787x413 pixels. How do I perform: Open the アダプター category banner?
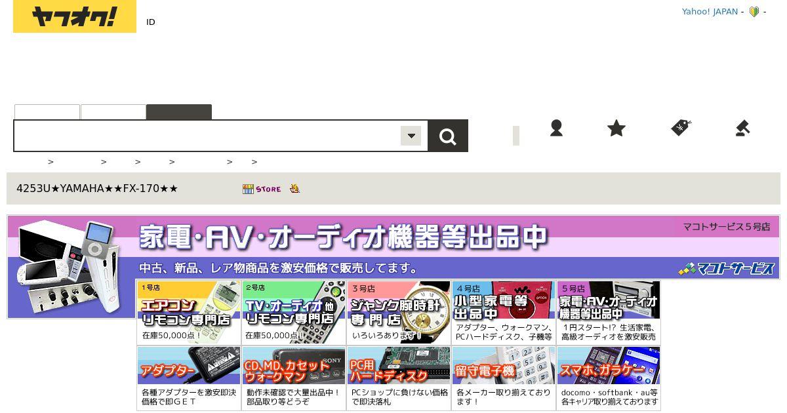coord(189,378)
